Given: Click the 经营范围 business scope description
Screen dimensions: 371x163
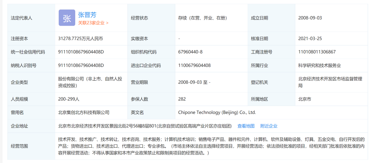Looking at the screenshot, I should click(211, 146).
